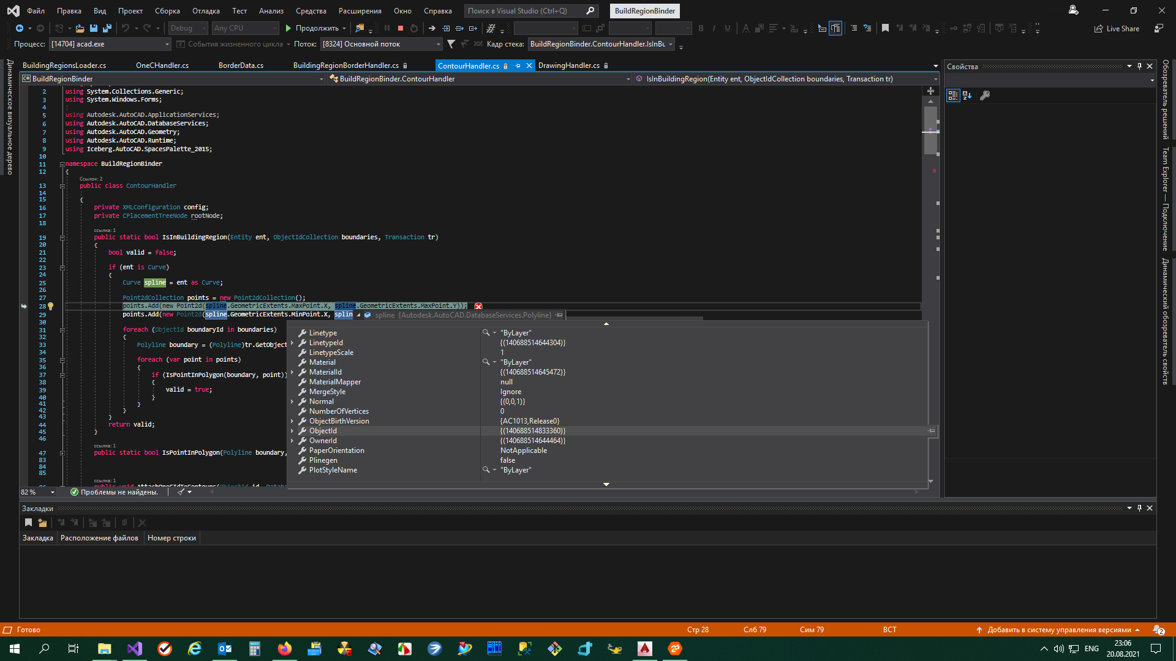Toggle auto-hide pin on Bookmarks panel

tap(1139, 508)
